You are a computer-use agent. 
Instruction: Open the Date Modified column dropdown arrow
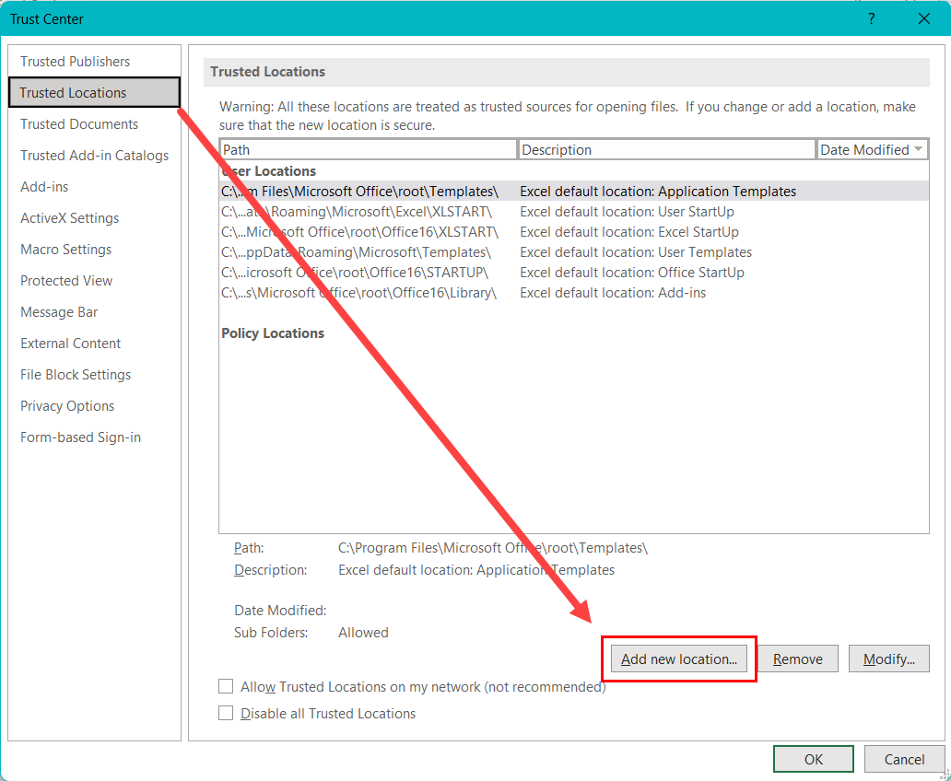point(917,149)
